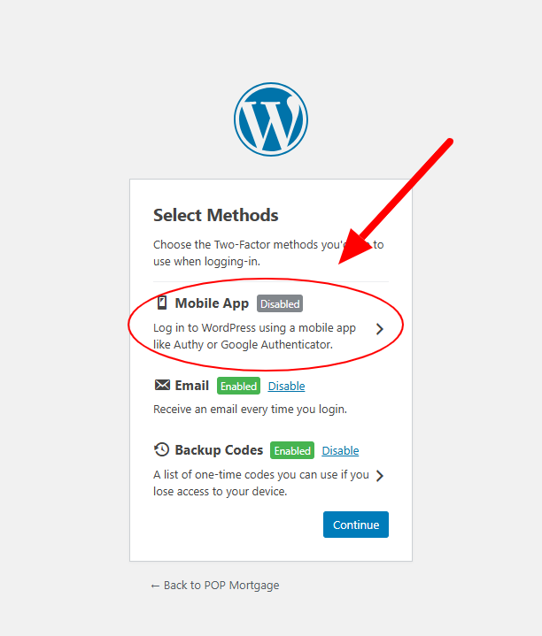This screenshot has width=542, height=636.
Task: Click the Mobile App phone icon
Action: point(162,303)
